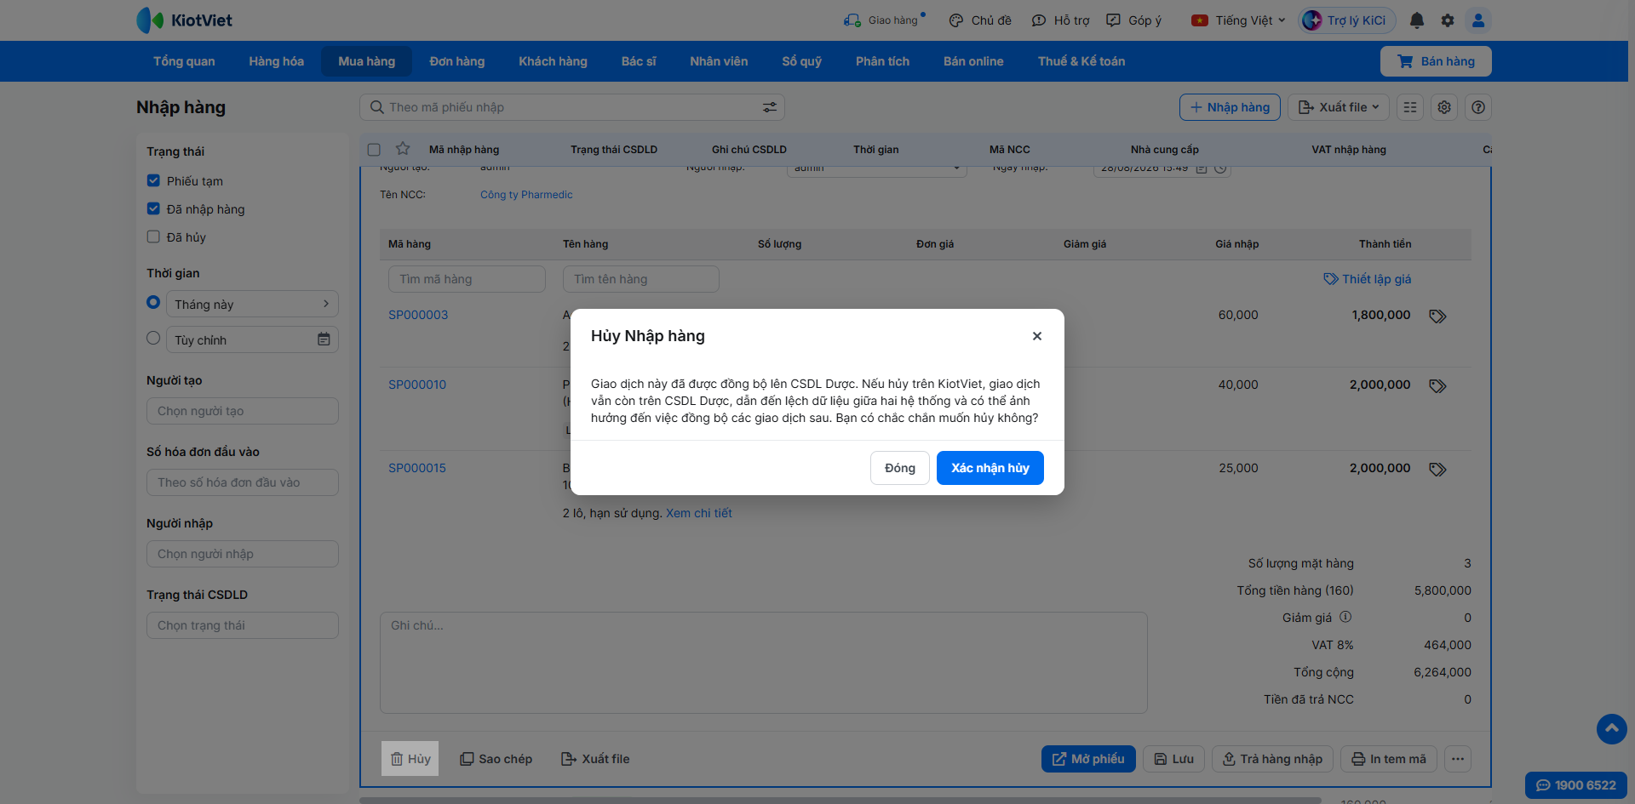Click the help question mark icon

pos(1478,107)
